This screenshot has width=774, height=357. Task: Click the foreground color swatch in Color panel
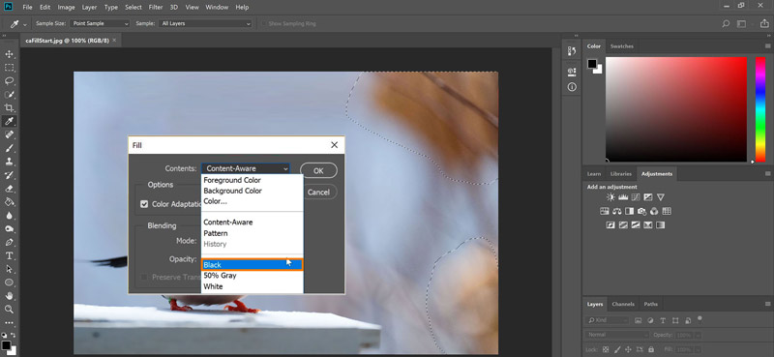click(592, 64)
